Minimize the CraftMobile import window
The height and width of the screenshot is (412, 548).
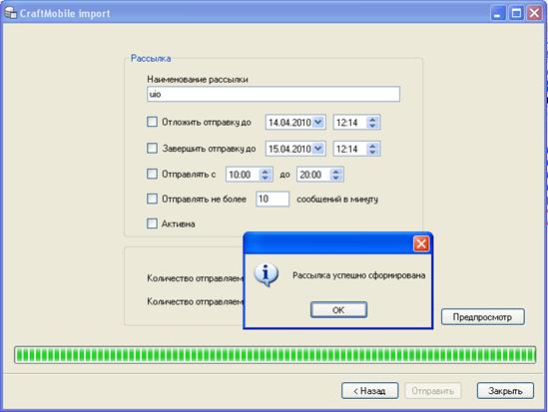[x=498, y=14]
